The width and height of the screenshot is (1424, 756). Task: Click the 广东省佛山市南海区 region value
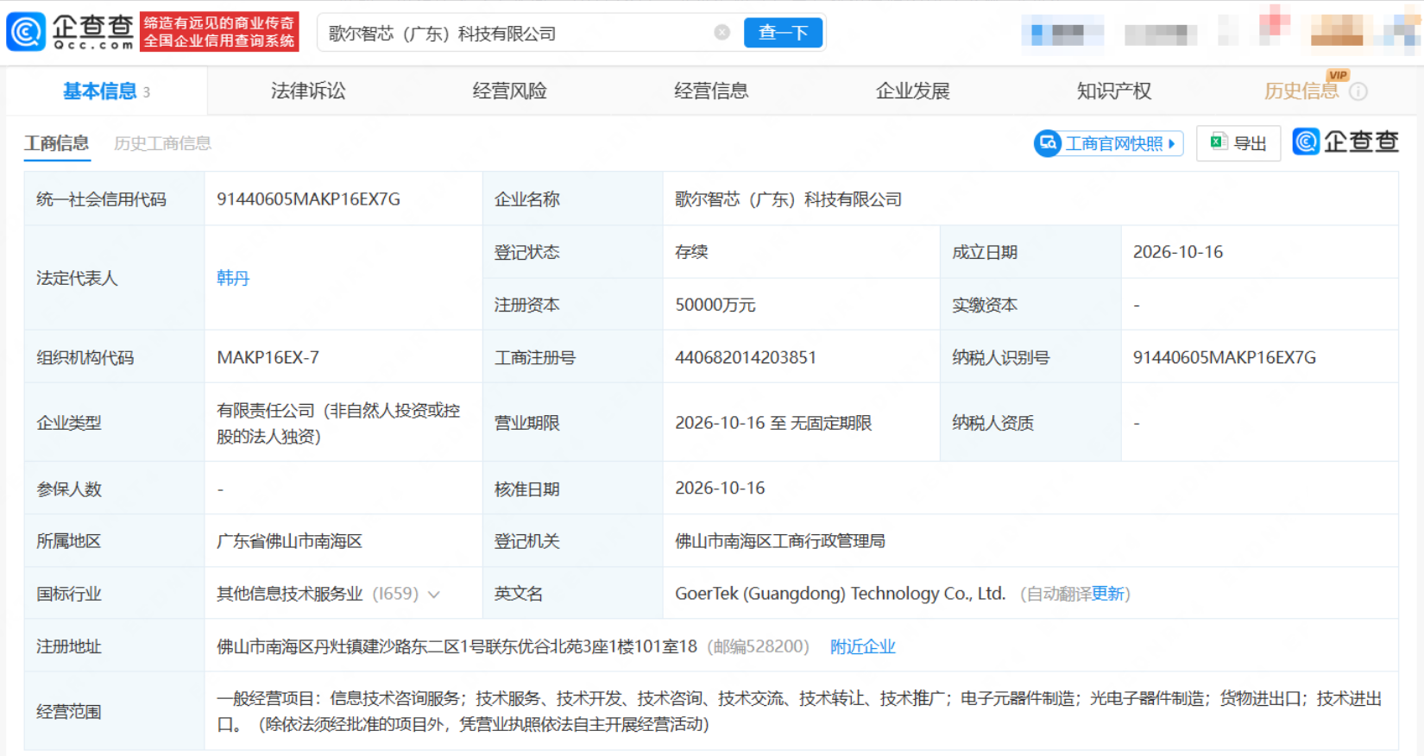click(289, 541)
